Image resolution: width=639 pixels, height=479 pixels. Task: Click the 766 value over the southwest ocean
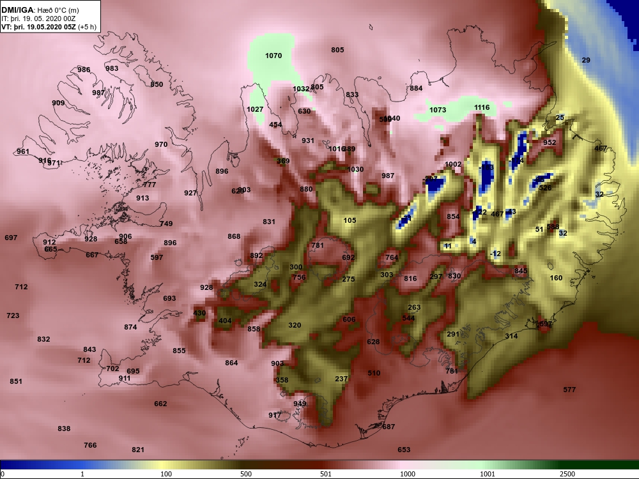click(x=90, y=445)
